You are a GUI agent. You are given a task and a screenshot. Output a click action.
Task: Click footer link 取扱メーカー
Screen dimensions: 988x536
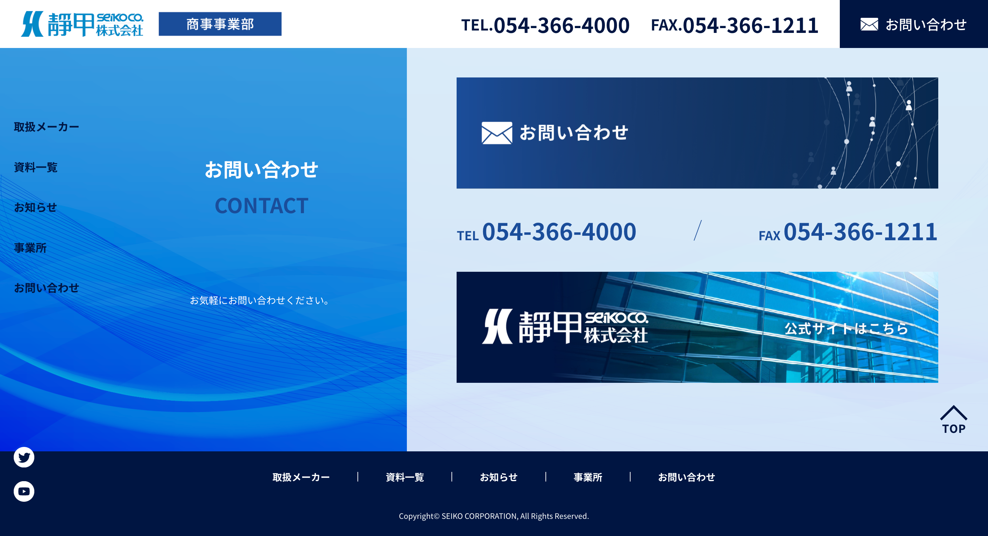(x=301, y=477)
